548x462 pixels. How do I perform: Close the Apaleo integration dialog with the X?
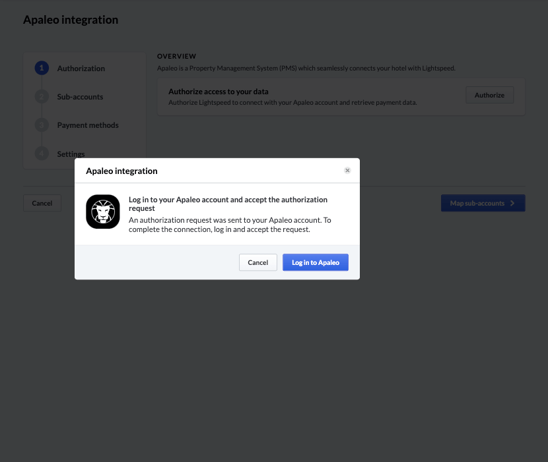[x=347, y=170]
